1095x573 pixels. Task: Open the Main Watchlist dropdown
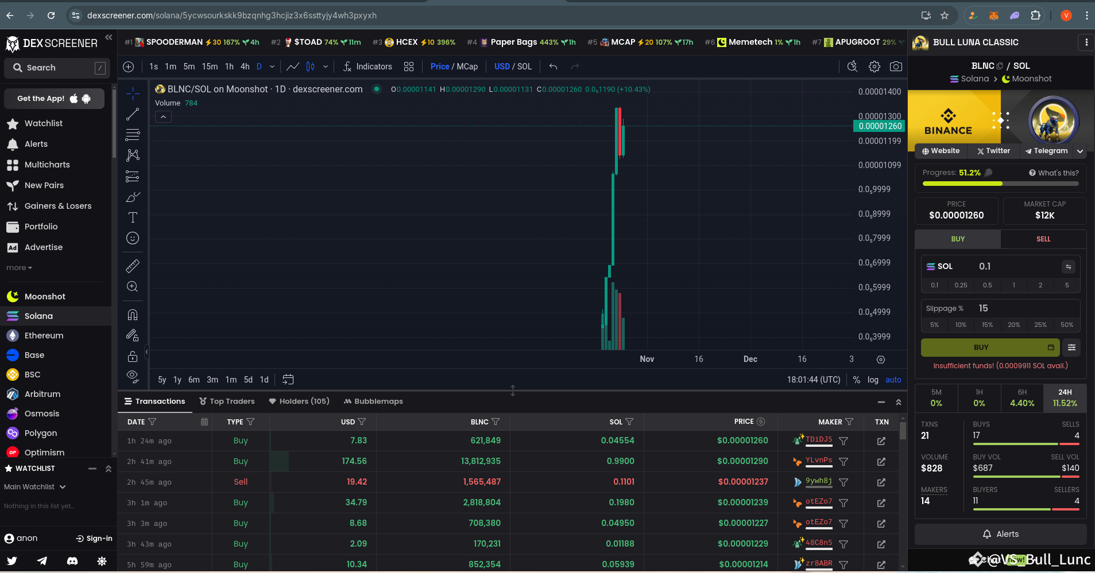[35, 487]
